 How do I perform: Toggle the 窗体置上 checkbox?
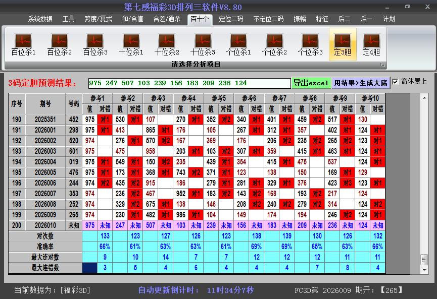click(x=396, y=82)
